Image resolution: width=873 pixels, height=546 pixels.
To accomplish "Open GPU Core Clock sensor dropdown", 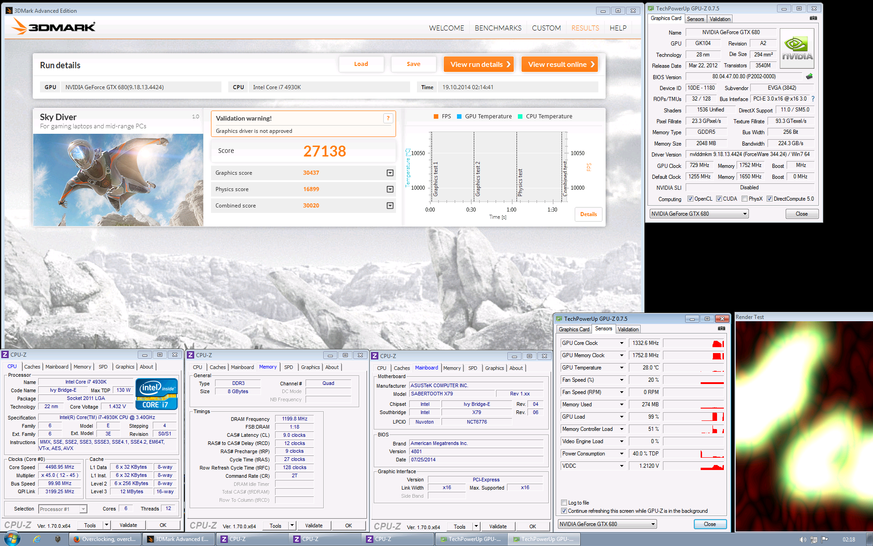I will [x=622, y=343].
